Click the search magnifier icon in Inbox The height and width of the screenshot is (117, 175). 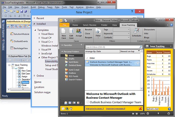pyautogui.click(x=141, y=47)
